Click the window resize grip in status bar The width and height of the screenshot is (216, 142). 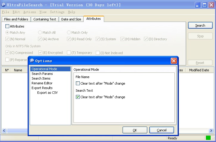pyautogui.click(x=213, y=139)
